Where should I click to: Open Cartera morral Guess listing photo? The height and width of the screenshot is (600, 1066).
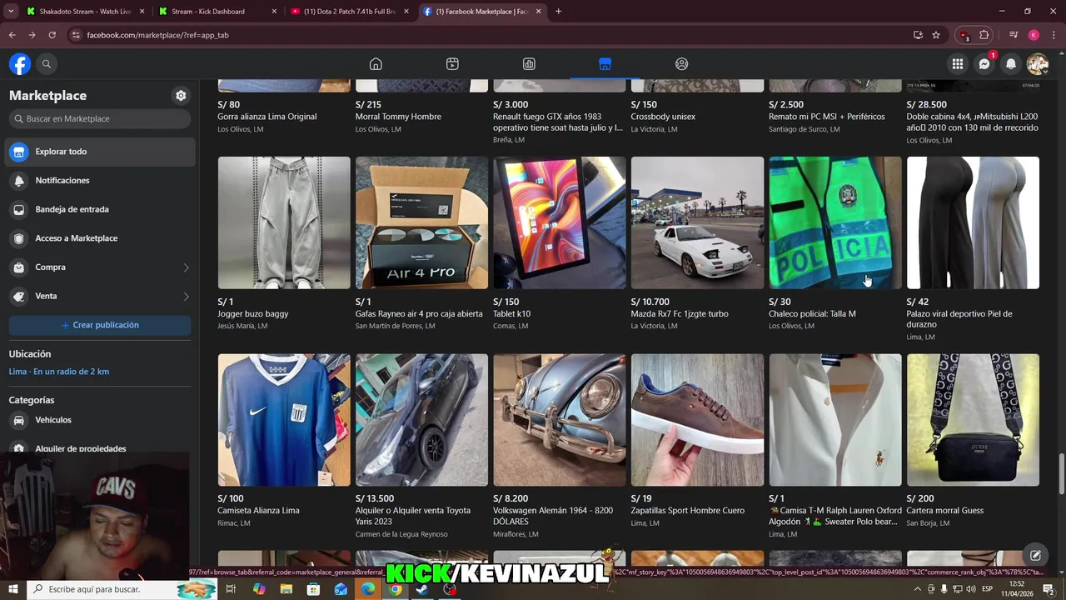click(973, 420)
